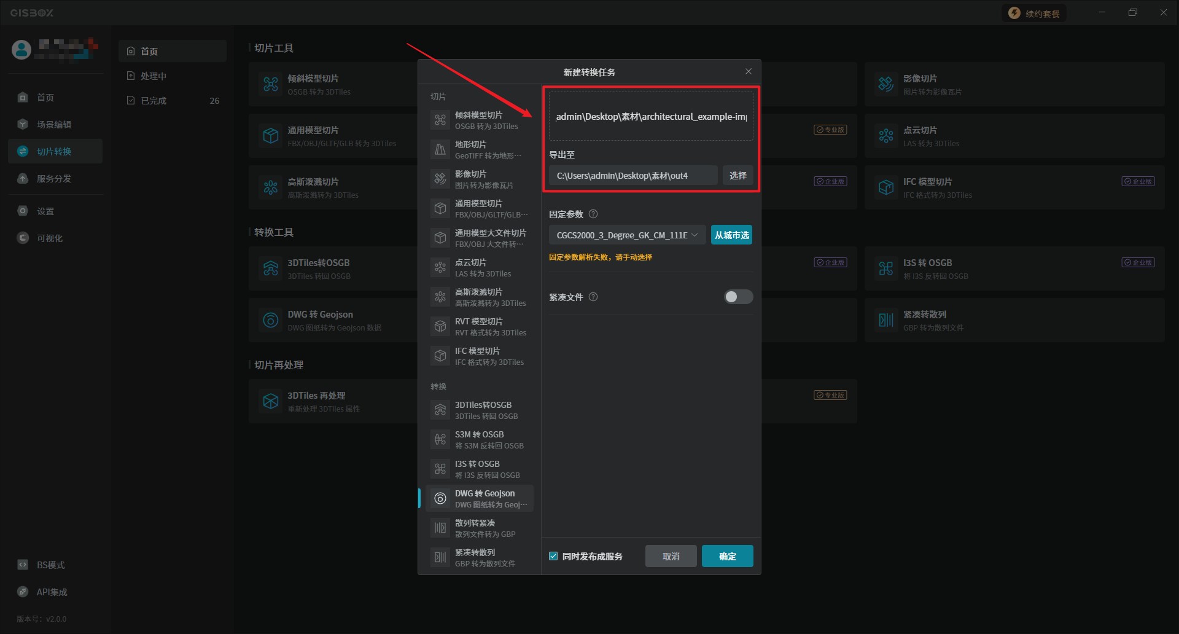
Task: Open 场景编辑 in the left sidebar
Action: click(x=54, y=125)
